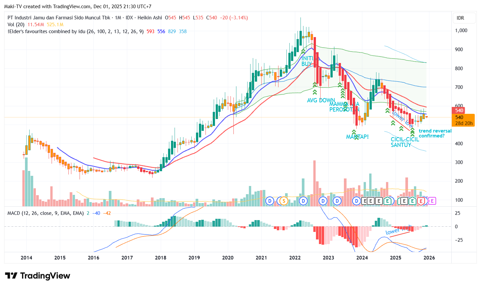Click the Vol (20) indicator label

click(16, 25)
